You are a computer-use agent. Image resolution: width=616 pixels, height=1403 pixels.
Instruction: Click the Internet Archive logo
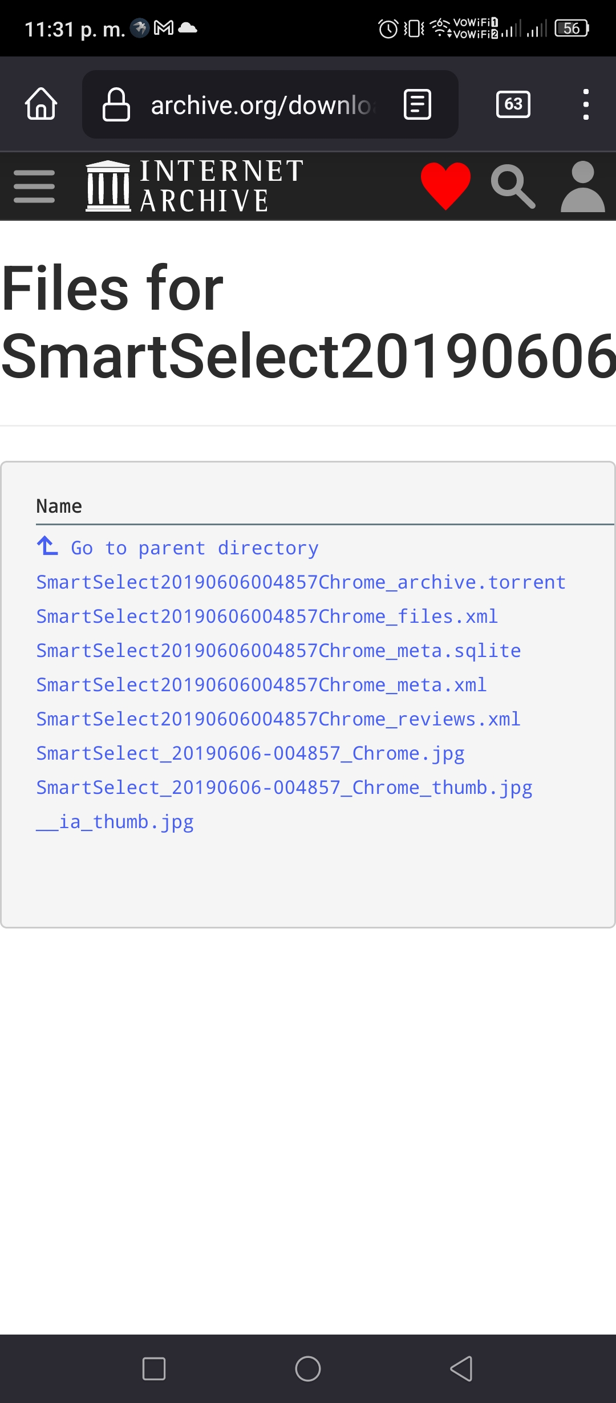pos(194,186)
